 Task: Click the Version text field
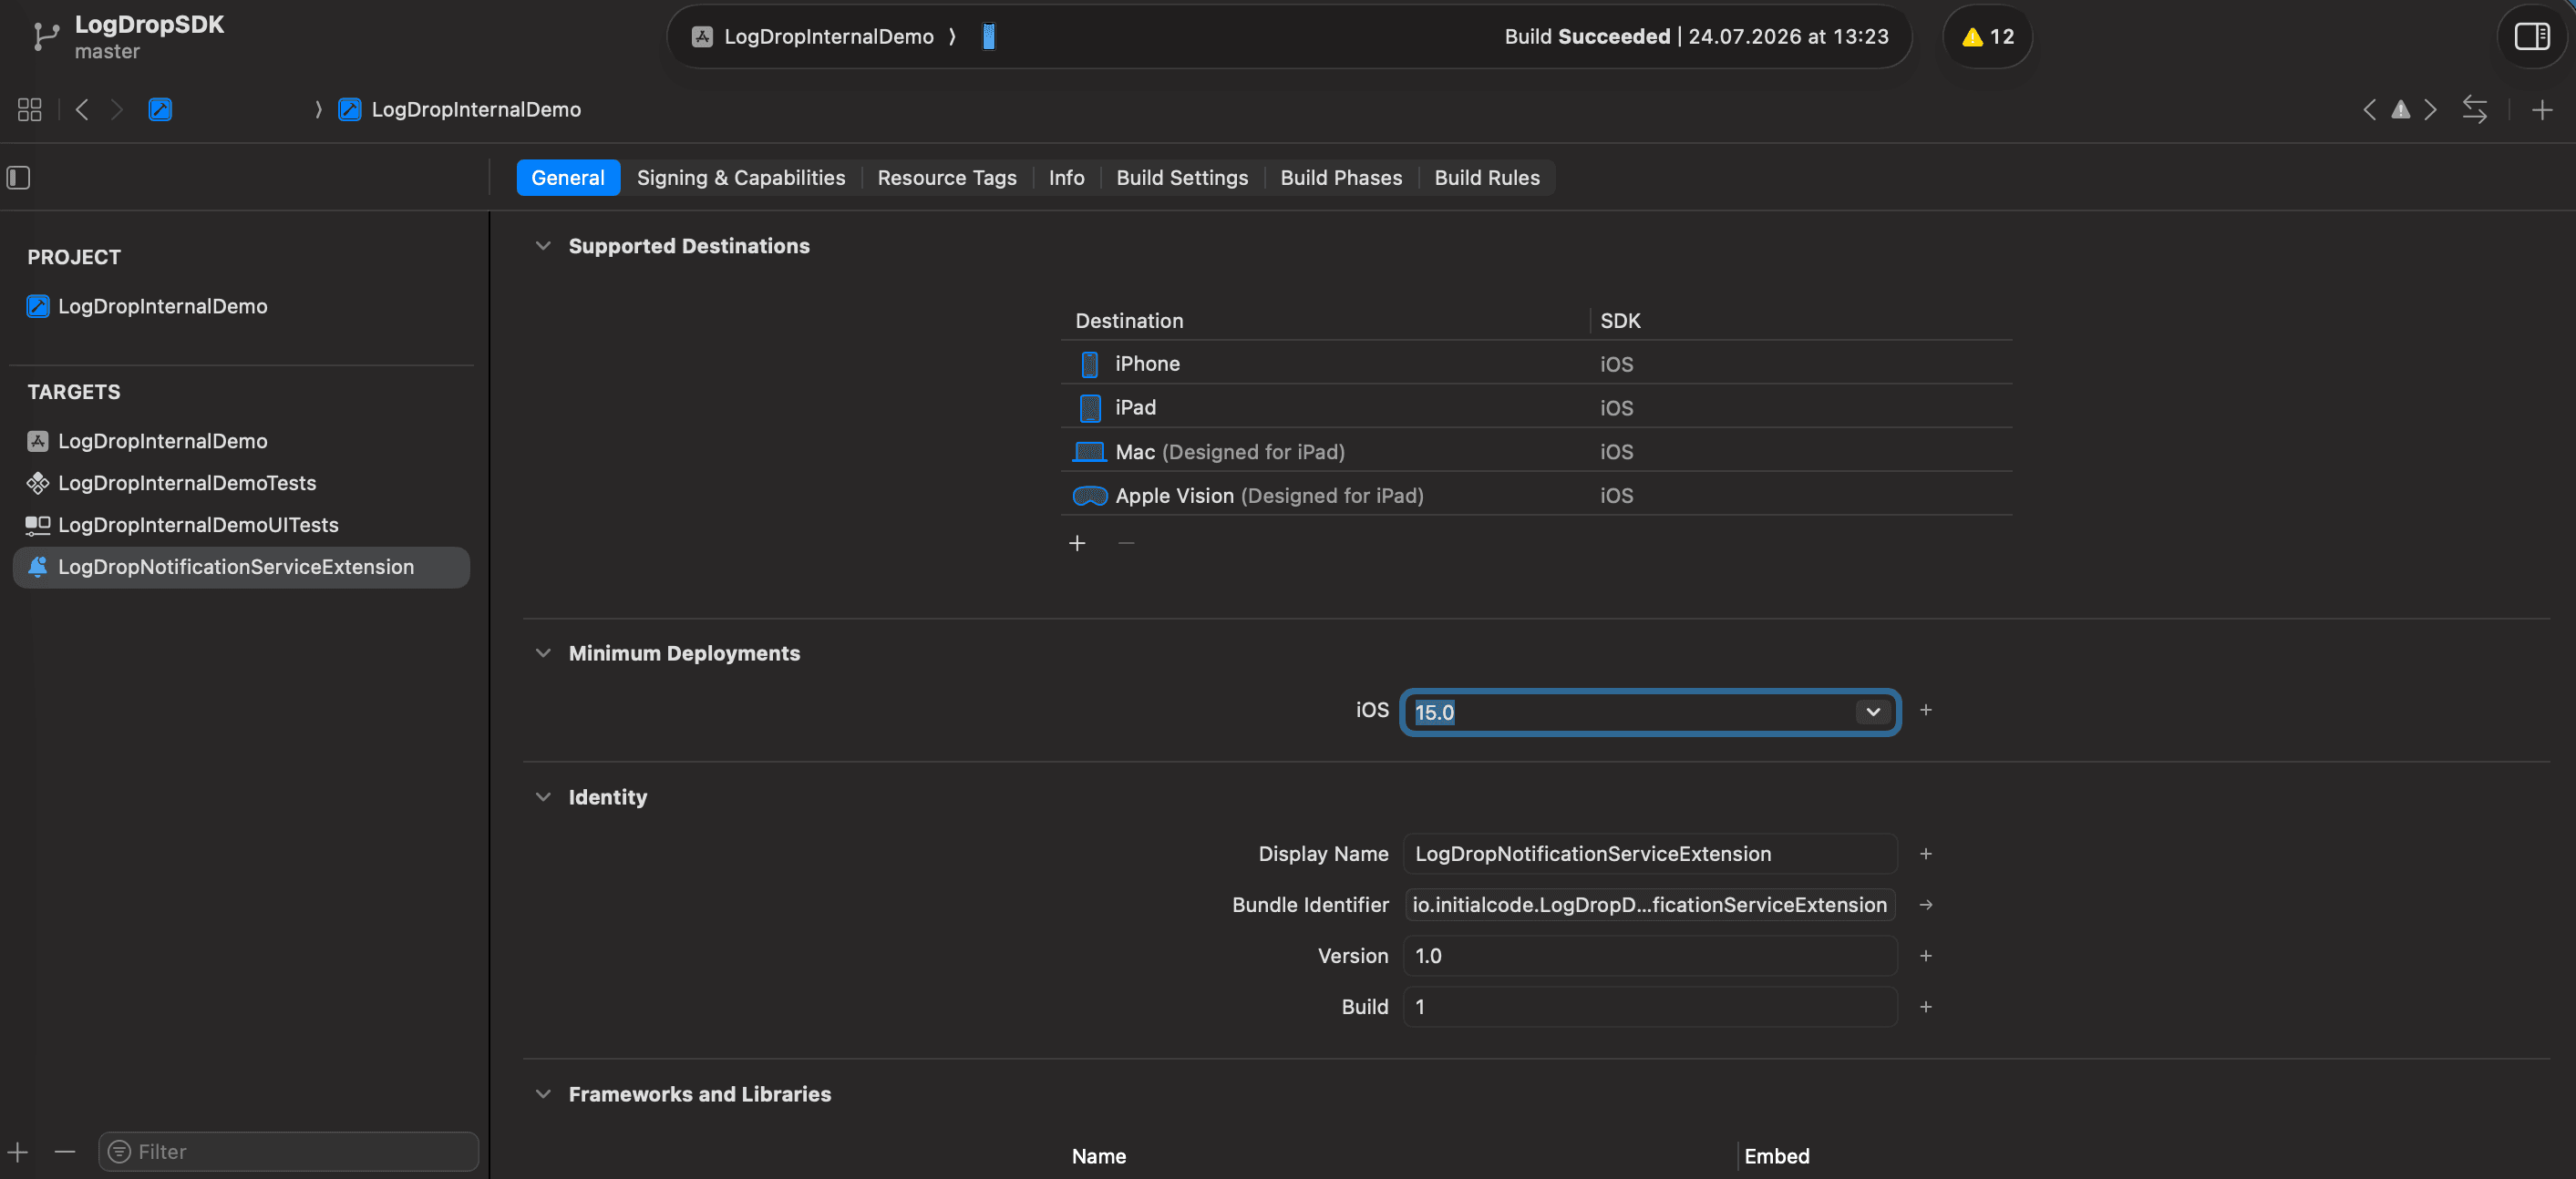tap(1650, 955)
